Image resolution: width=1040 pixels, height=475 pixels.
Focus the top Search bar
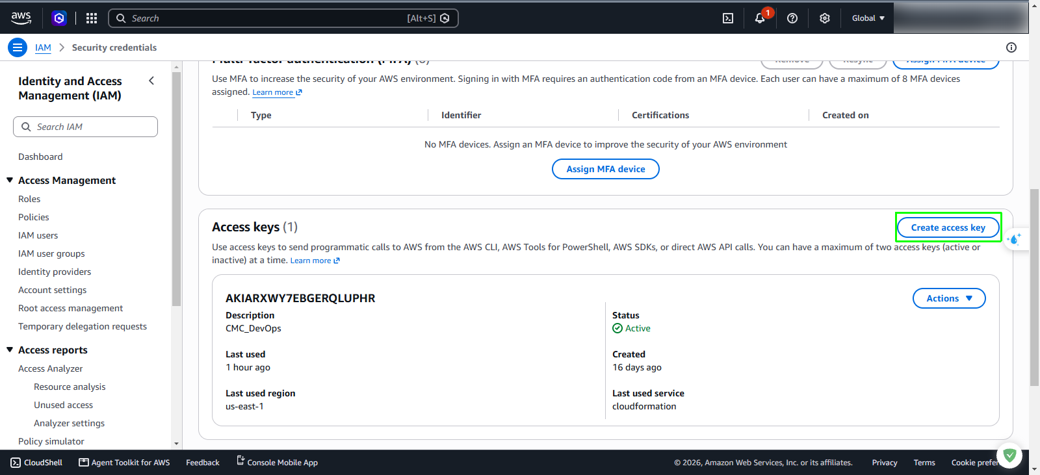coord(283,18)
